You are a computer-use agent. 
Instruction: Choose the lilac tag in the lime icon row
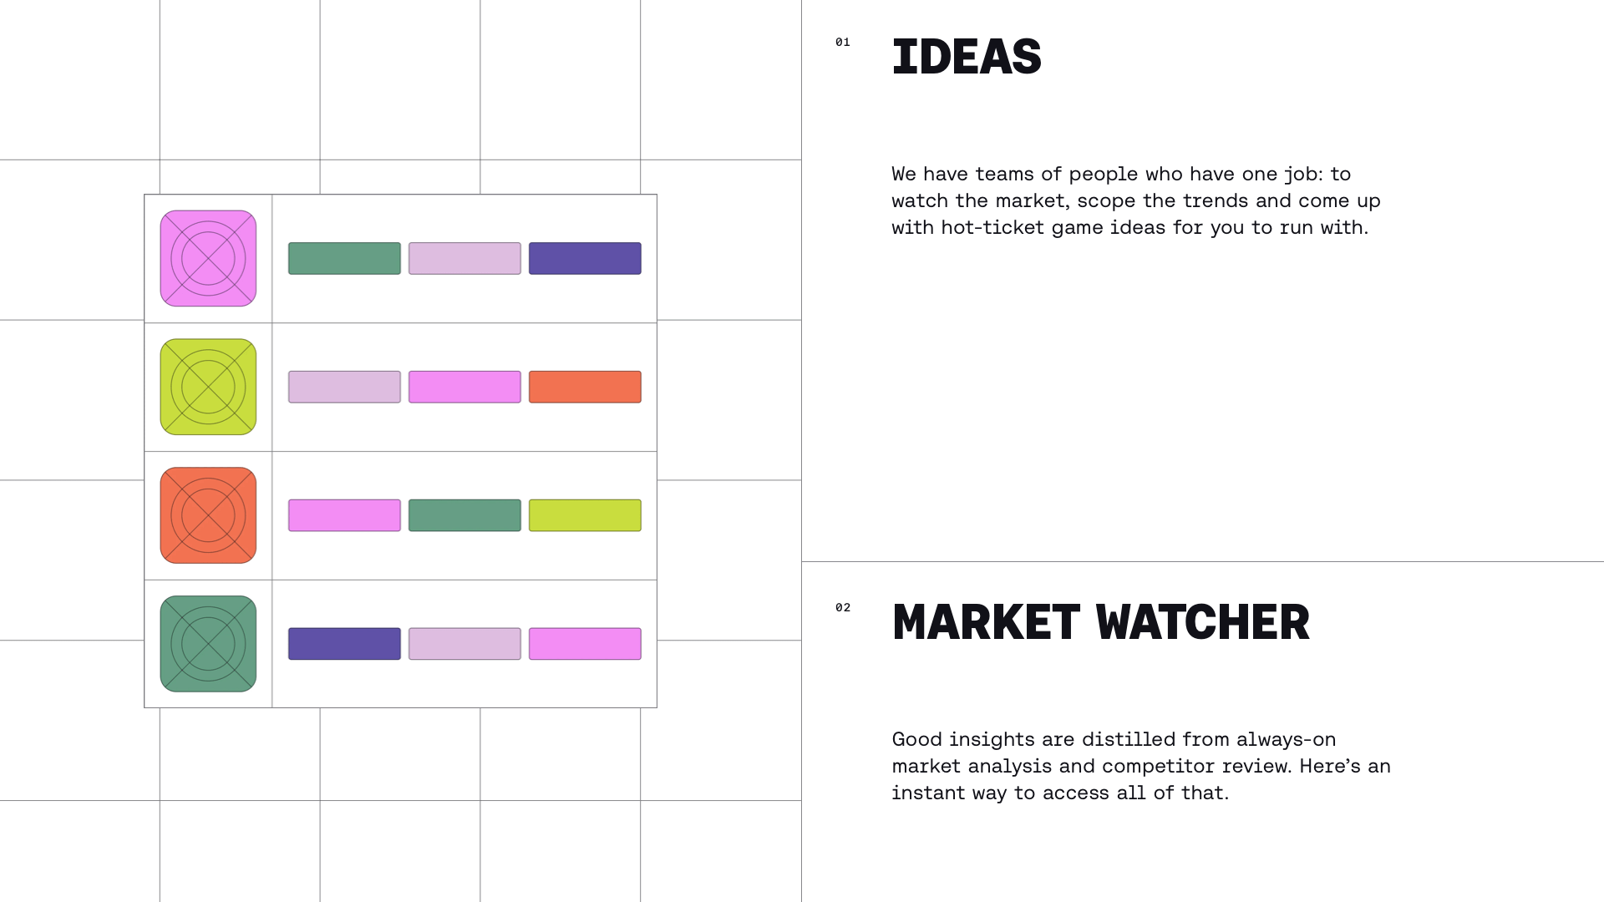pos(344,387)
